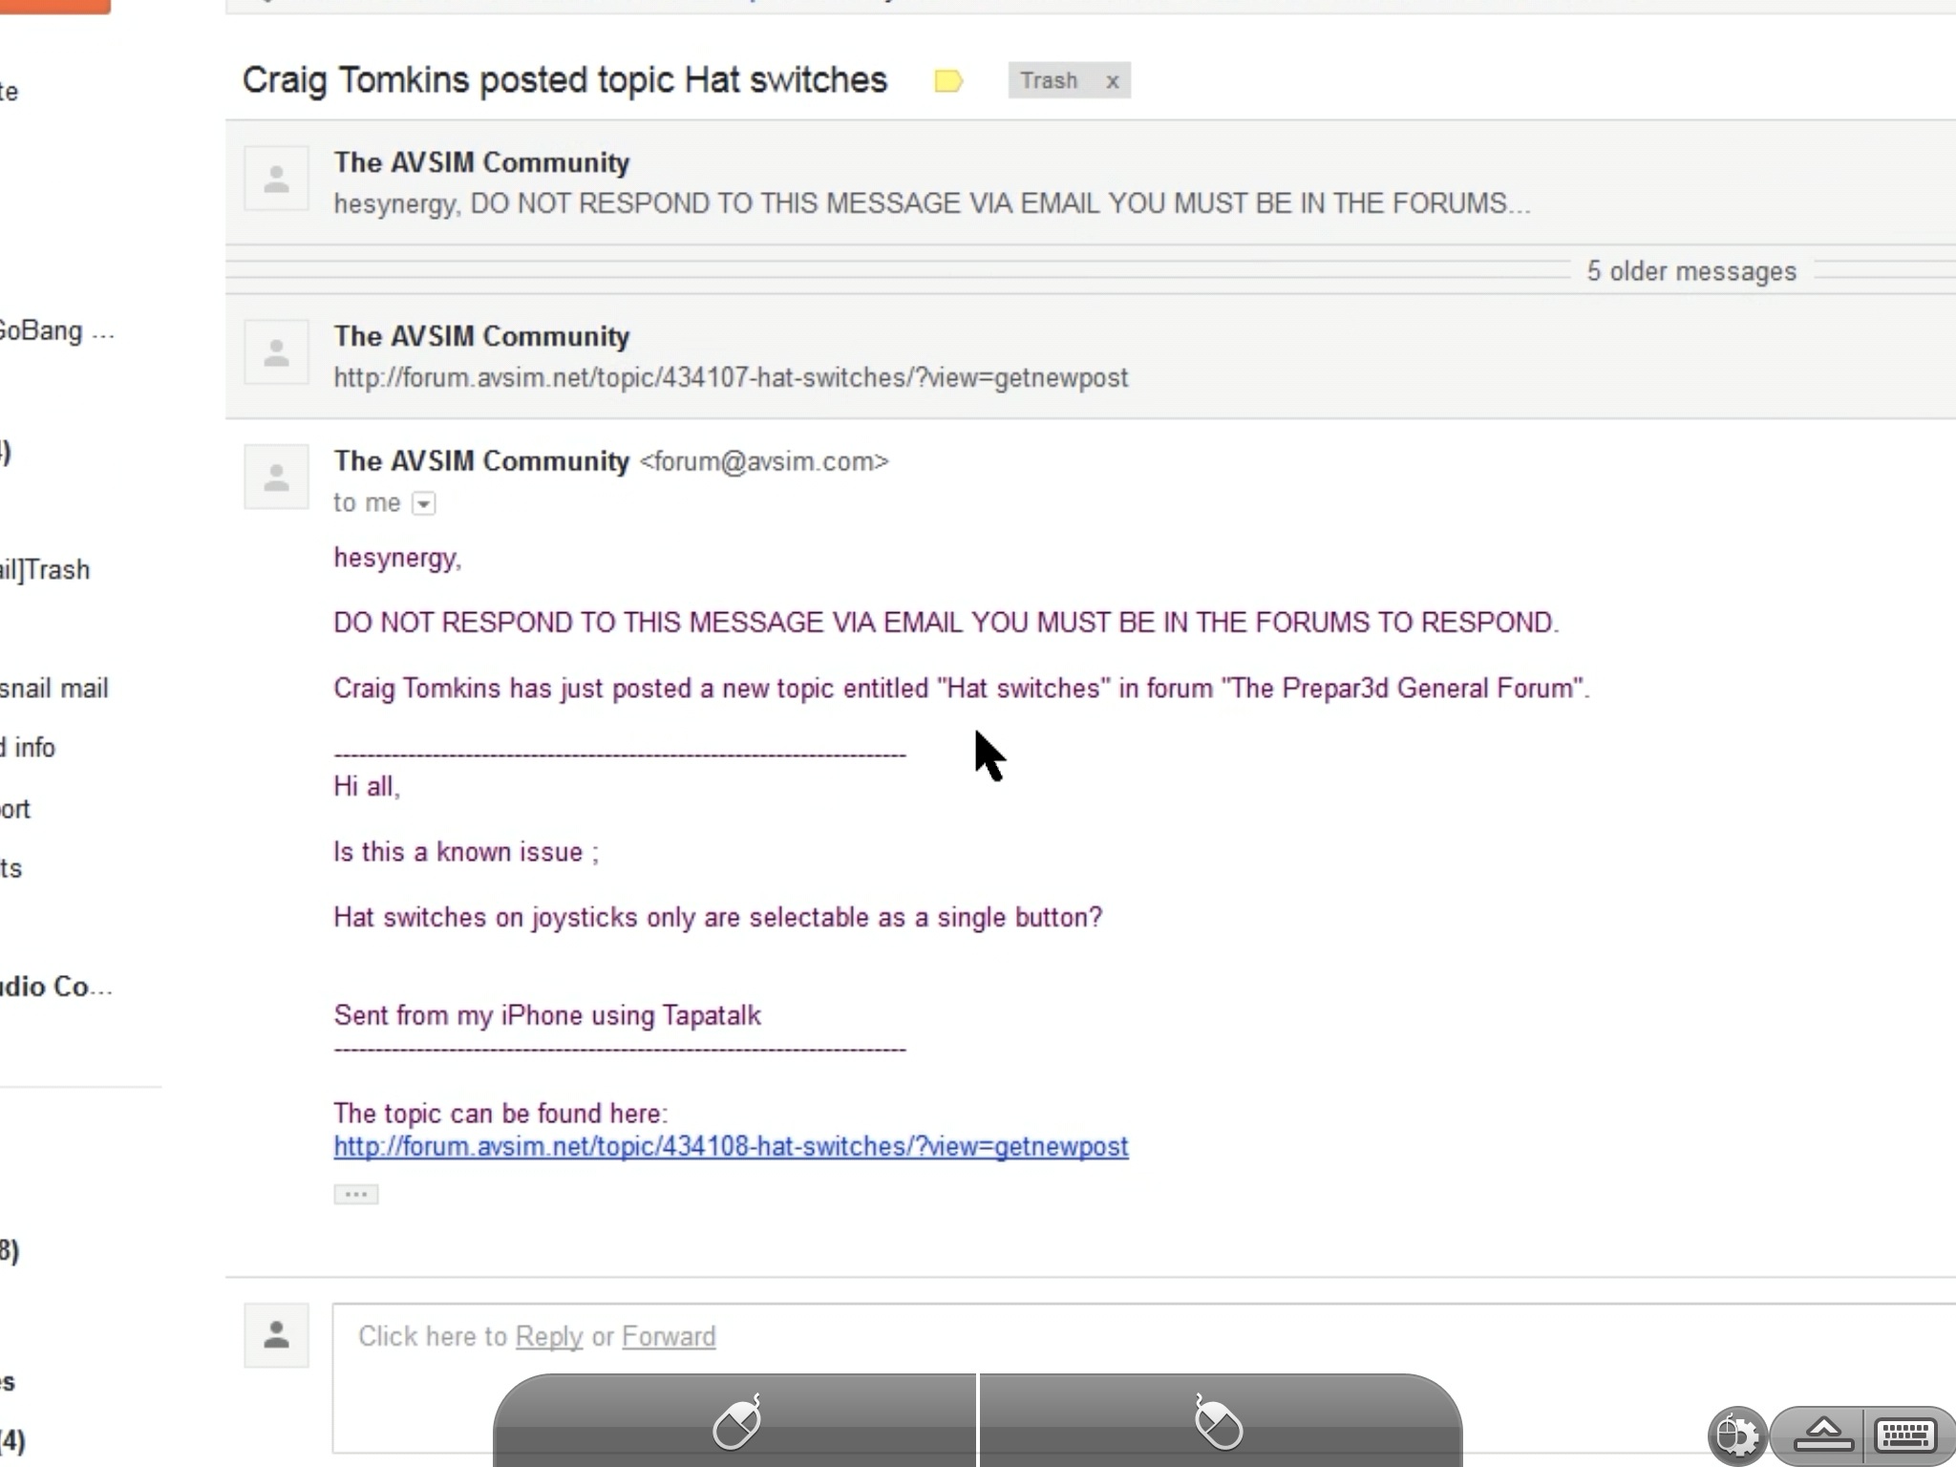The width and height of the screenshot is (1956, 1467).
Task: Click the line 'Is this a known issue ;'
Action: tap(466, 852)
